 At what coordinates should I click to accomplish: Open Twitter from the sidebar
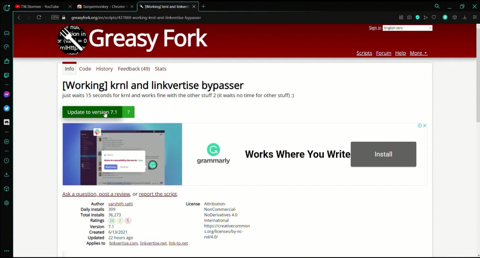(x=7, y=108)
